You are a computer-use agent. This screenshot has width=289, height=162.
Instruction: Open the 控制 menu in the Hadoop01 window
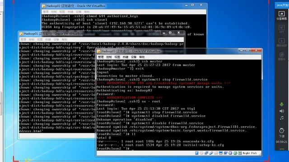(32, 40)
